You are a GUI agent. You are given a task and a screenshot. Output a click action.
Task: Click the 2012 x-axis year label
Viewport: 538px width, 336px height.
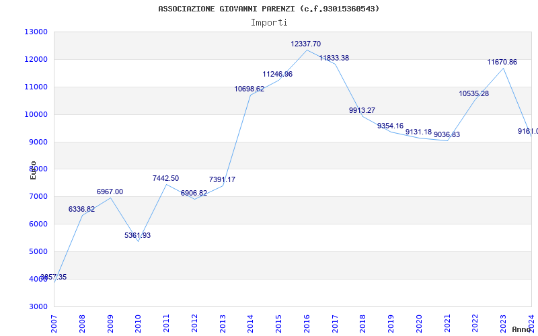[194, 323]
